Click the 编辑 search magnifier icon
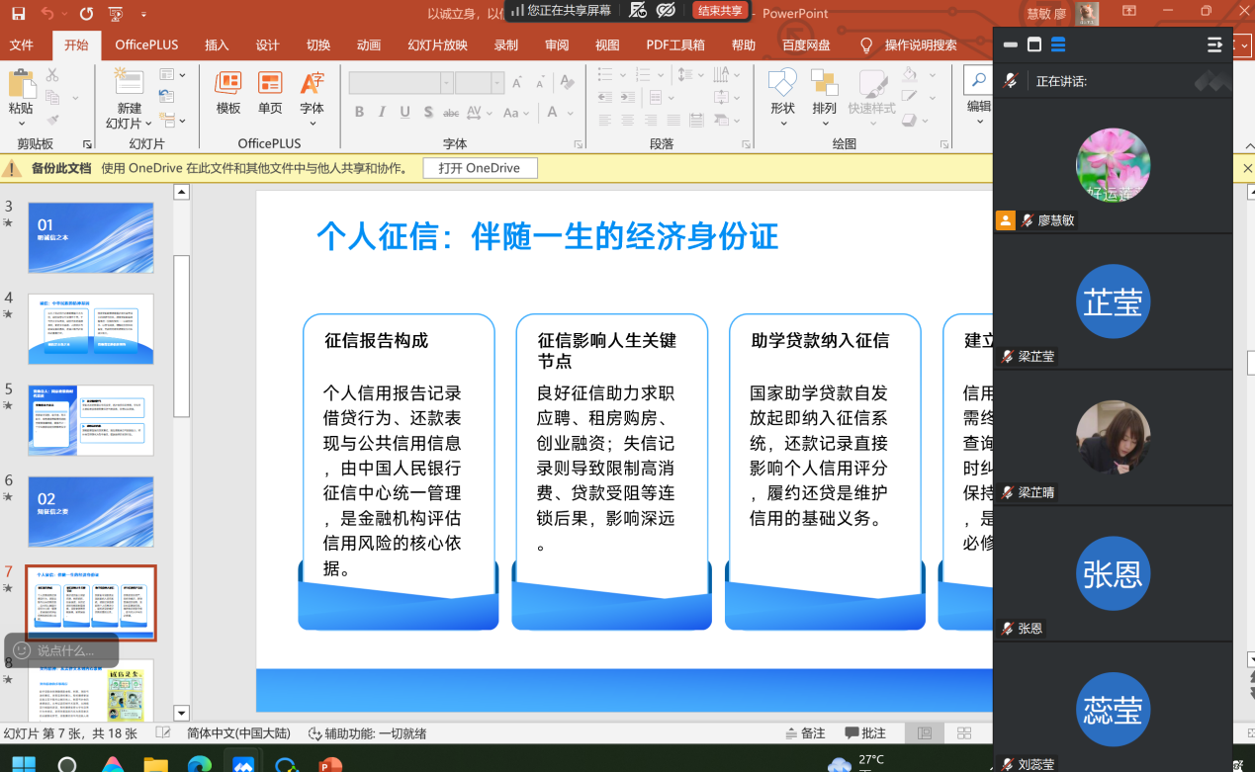 tap(978, 80)
